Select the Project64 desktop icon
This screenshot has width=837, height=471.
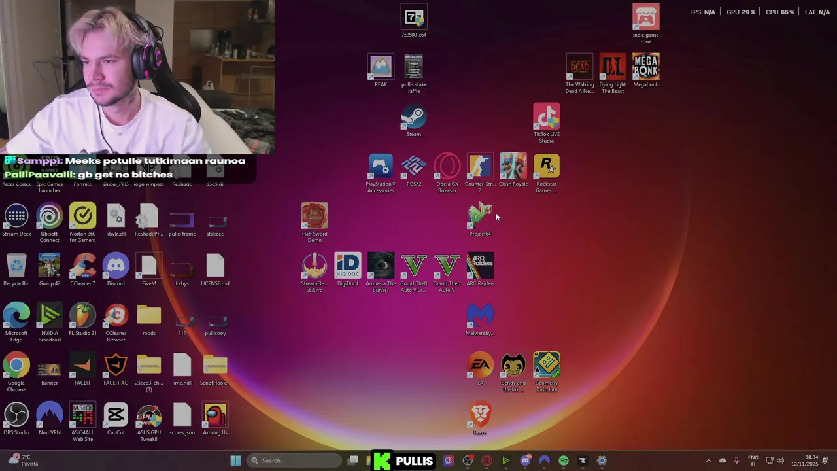point(480,220)
